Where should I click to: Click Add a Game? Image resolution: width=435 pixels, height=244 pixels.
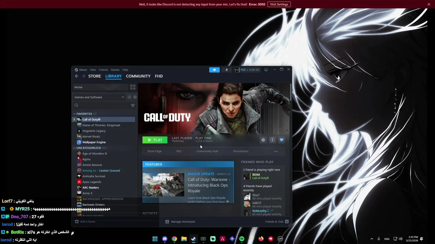point(85,222)
